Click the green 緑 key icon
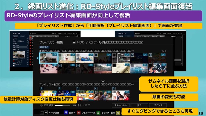The image size is (206, 116). [x=98, y=113]
